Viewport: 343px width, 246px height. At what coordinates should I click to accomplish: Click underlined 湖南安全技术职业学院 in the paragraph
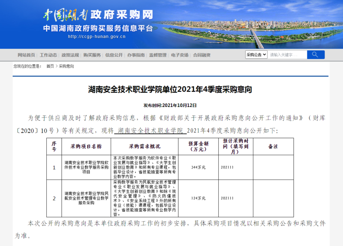[x=150, y=131]
